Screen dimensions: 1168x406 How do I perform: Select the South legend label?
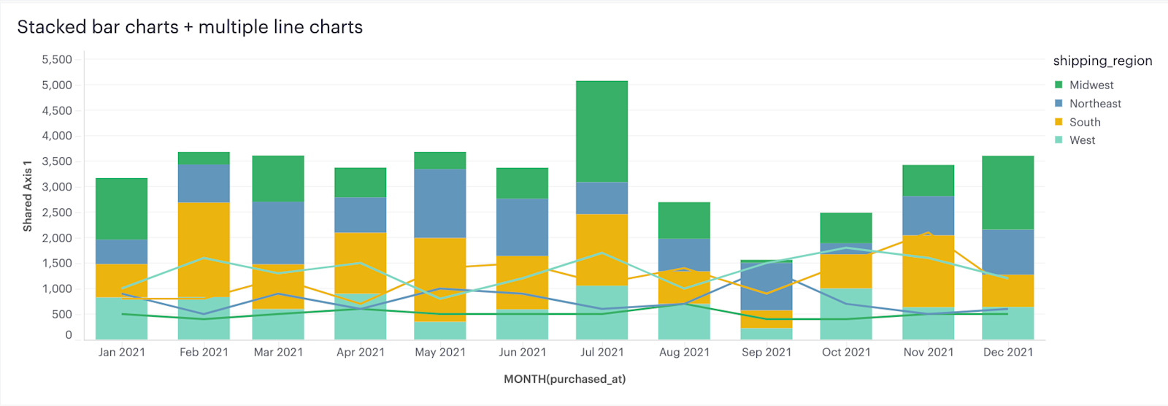[1085, 122]
